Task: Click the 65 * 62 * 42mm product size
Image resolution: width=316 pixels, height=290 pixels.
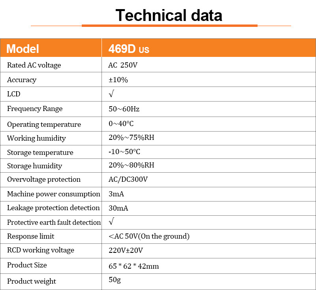Action: coord(134,266)
